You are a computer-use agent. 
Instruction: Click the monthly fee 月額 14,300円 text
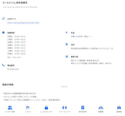tap(81, 36)
